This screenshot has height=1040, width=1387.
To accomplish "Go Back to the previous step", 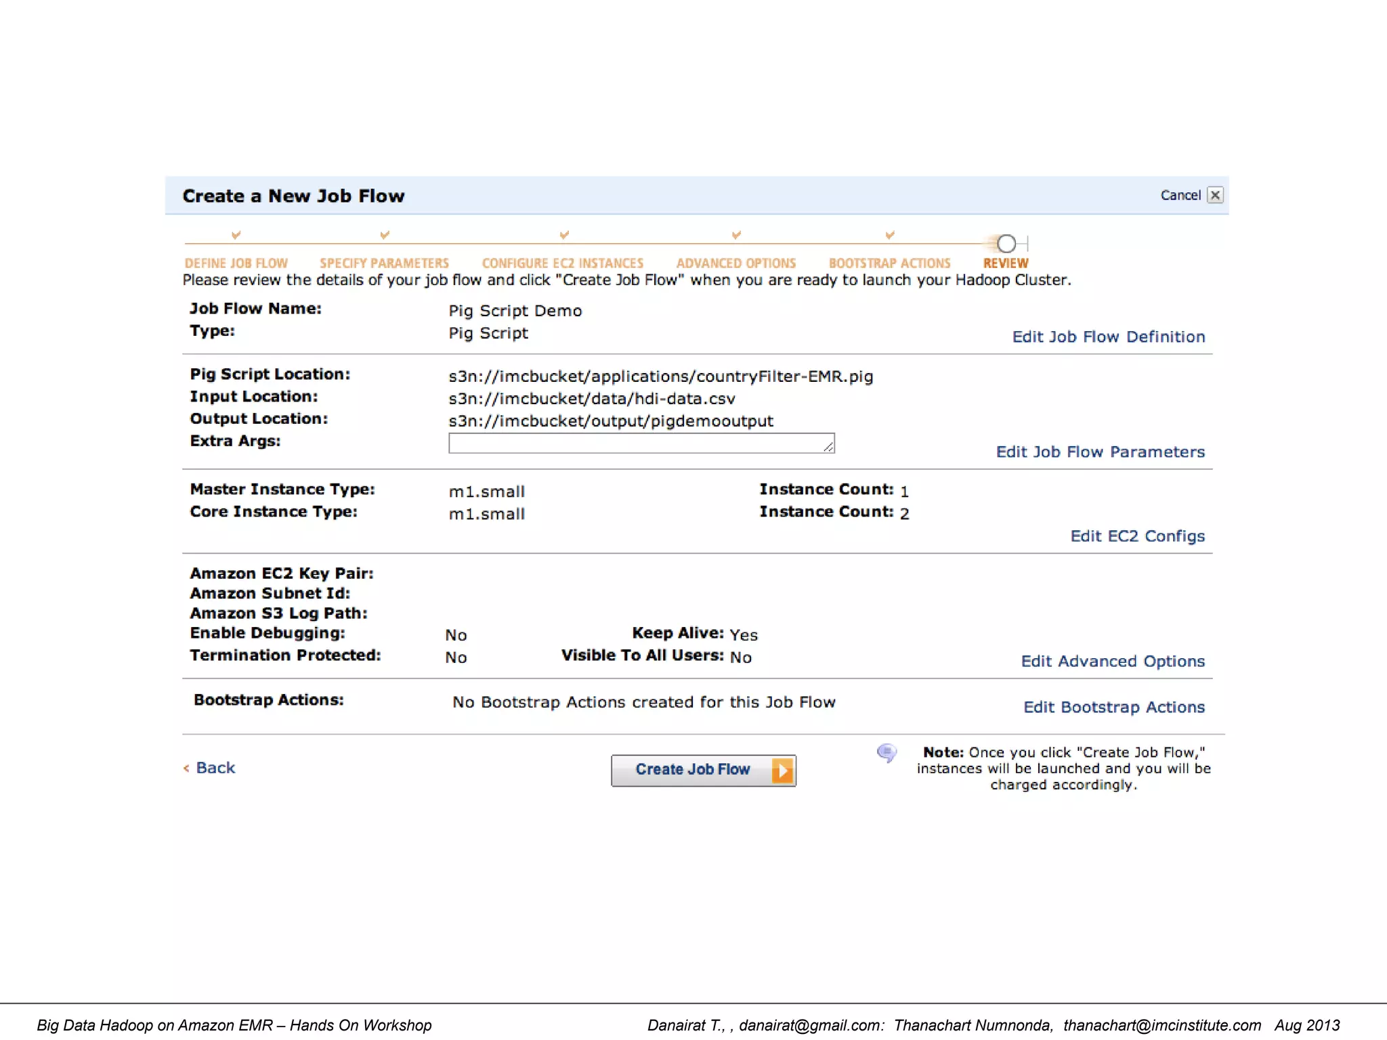I will [215, 768].
